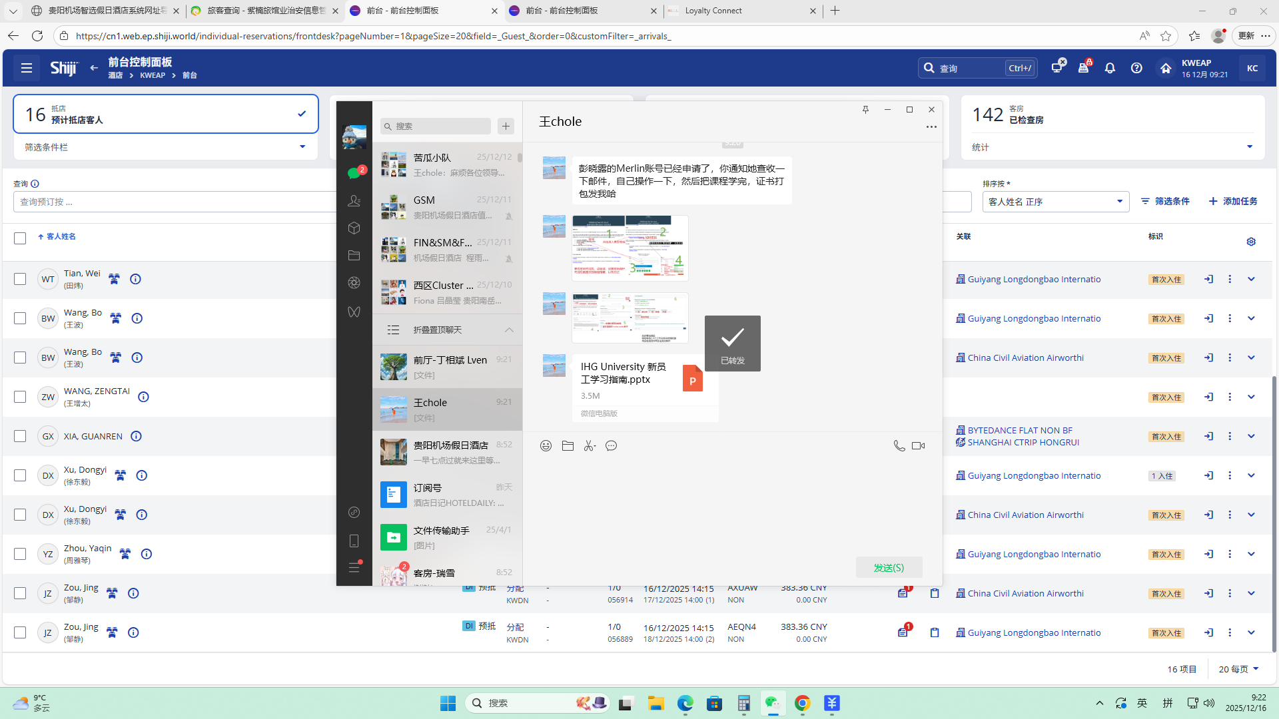Image resolution: width=1279 pixels, height=719 pixels.
Task: Start a voice call with 王chole
Action: tap(899, 446)
